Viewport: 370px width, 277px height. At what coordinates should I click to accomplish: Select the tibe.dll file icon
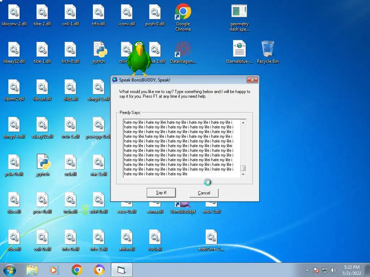coord(14,203)
